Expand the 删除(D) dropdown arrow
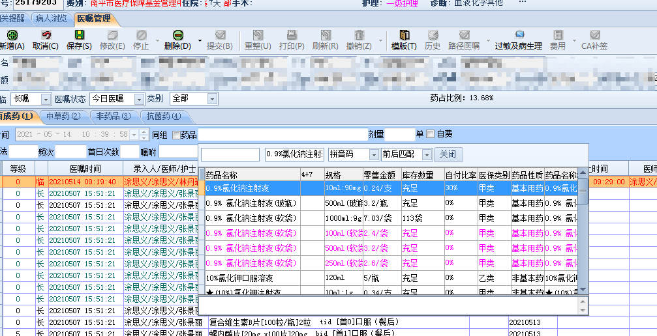 point(200,41)
